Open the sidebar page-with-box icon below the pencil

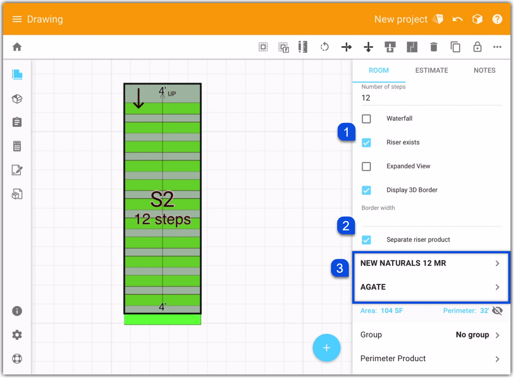tap(17, 194)
